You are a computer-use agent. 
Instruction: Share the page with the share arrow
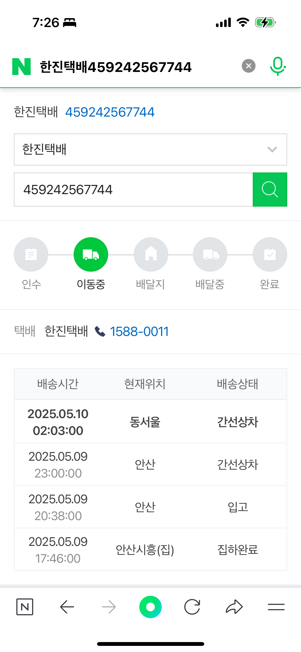234,607
